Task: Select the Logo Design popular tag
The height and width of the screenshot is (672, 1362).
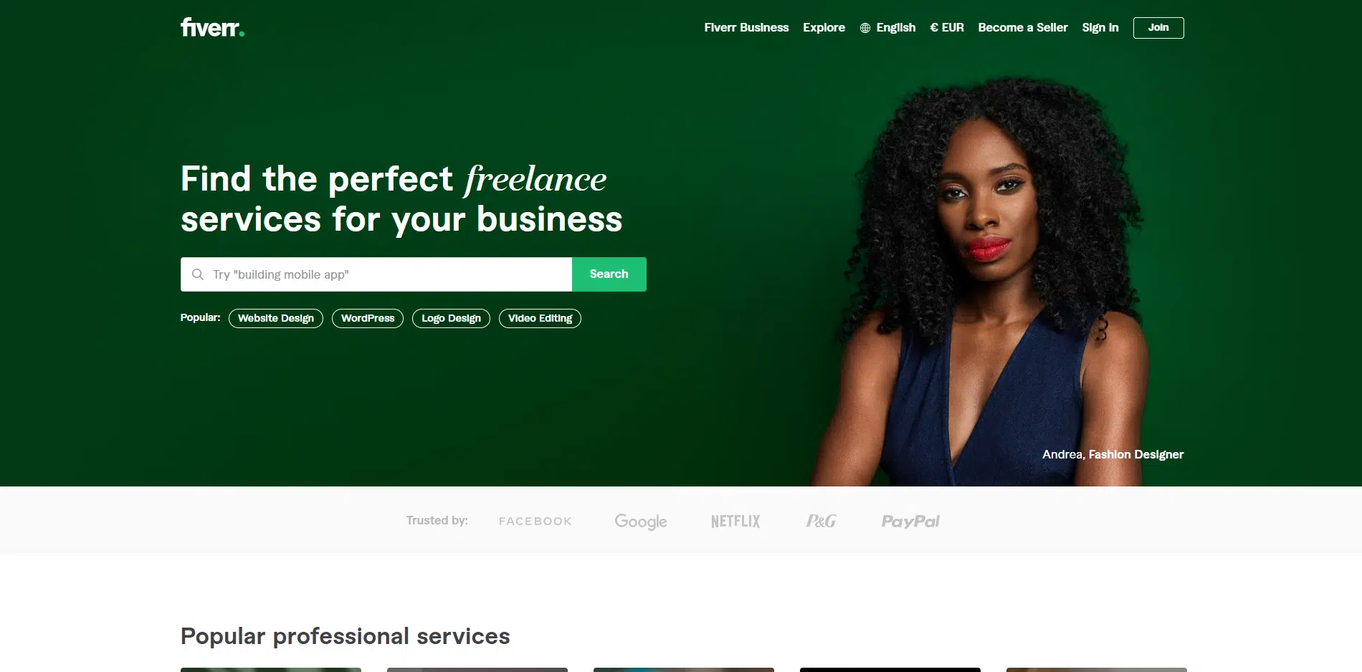Action: (x=451, y=318)
